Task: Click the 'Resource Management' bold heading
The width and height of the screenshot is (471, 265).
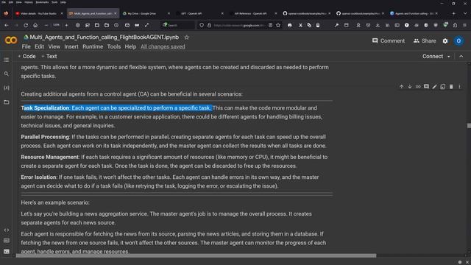Action: tap(49, 157)
